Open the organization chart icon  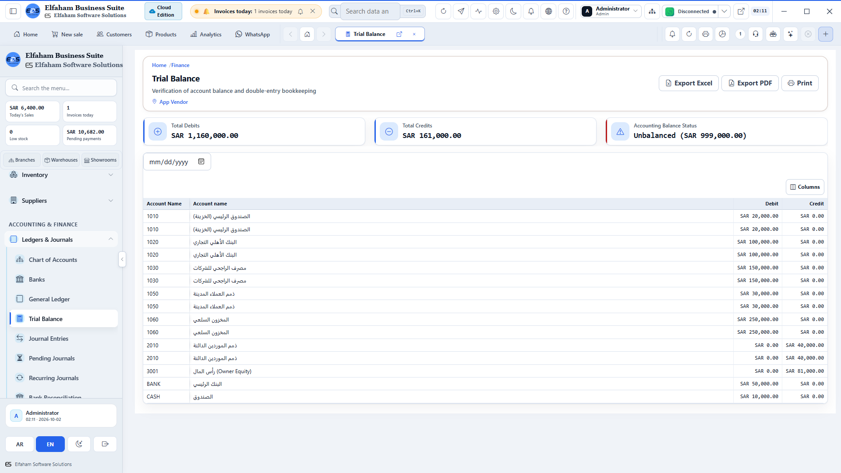[x=652, y=11]
